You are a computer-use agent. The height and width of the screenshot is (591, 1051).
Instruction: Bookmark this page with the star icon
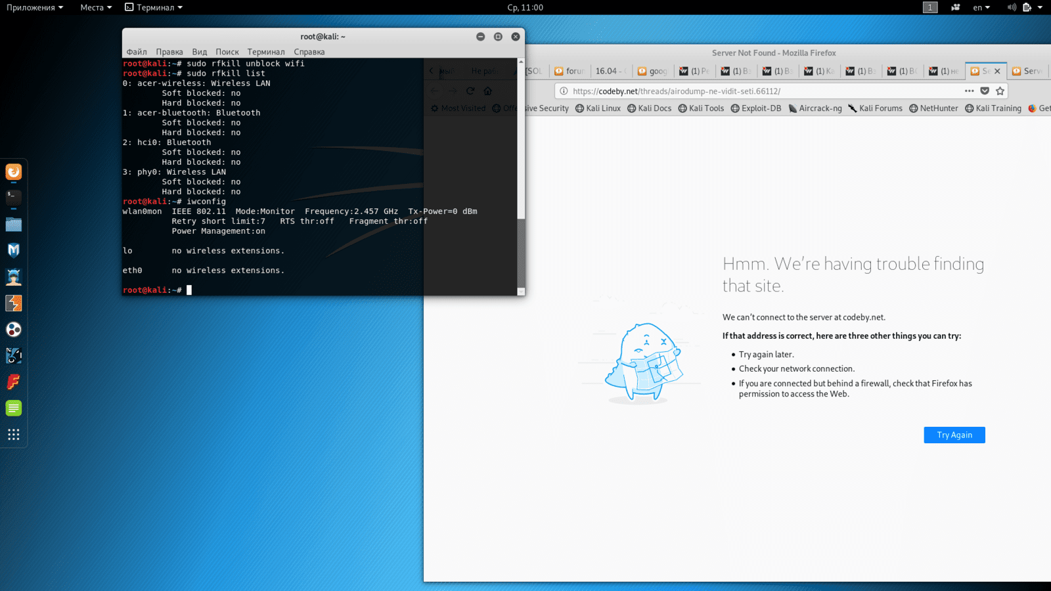[x=1000, y=91]
